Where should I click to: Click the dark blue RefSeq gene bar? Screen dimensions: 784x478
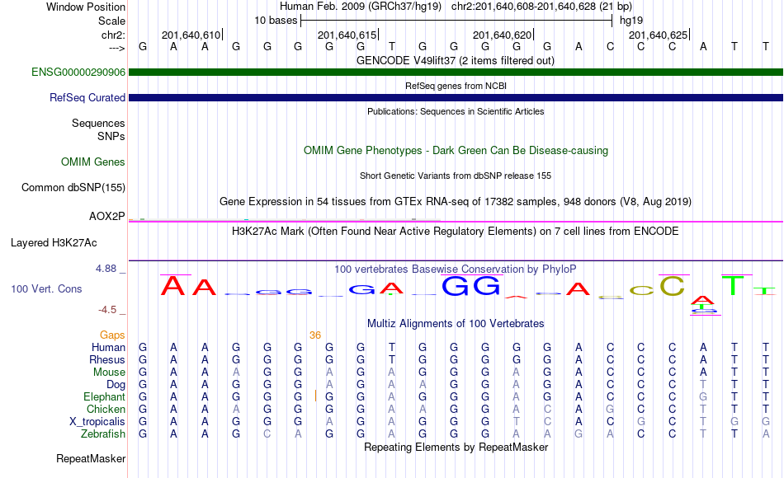[x=456, y=97]
